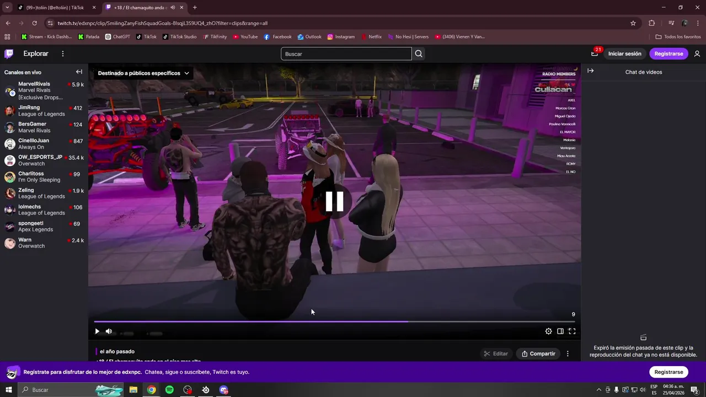Click into the Buscar search field
Image resolution: width=706 pixels, height=397 pixels.
346,53
